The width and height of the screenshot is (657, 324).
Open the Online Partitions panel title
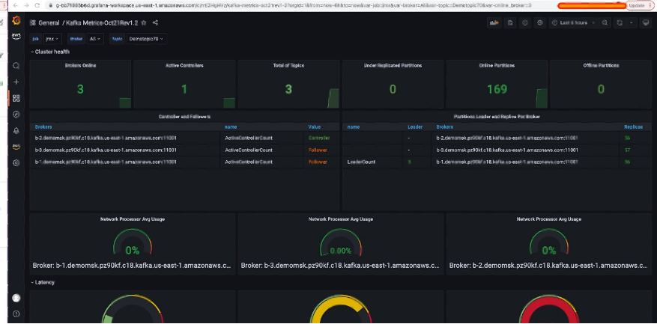pyautogui.click(x=497, y=66)
